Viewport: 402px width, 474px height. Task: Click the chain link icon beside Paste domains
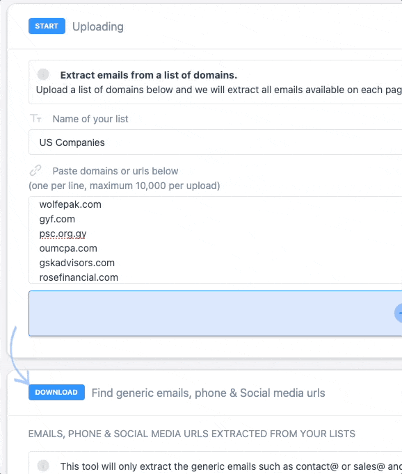click(x=35, y=170)
